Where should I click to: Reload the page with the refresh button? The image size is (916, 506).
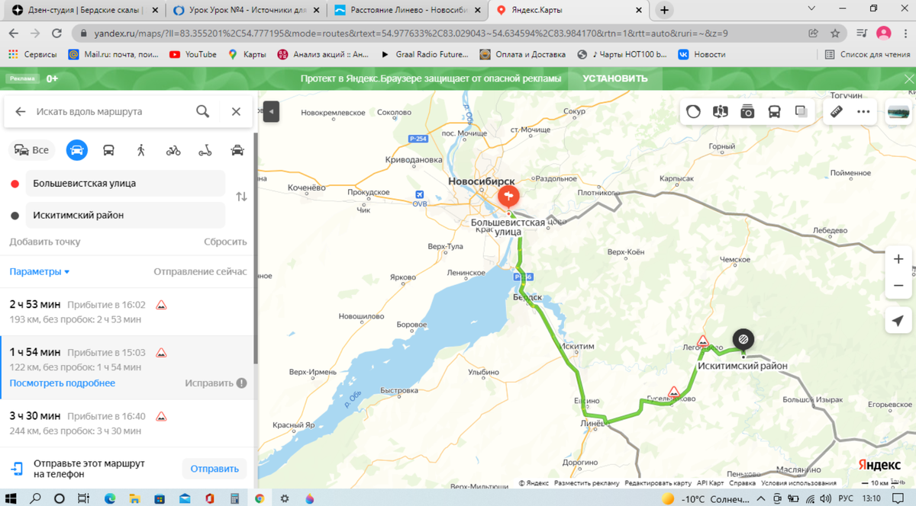(56, 34)
